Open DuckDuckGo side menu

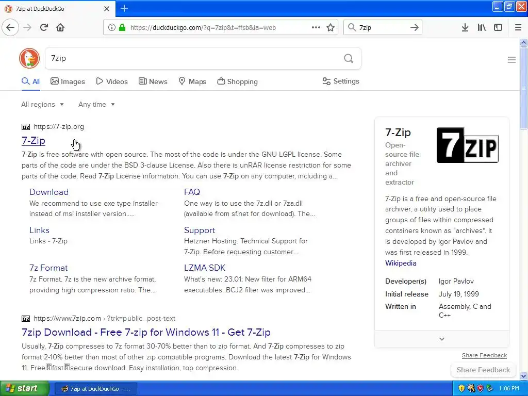(x=511, y=60)
